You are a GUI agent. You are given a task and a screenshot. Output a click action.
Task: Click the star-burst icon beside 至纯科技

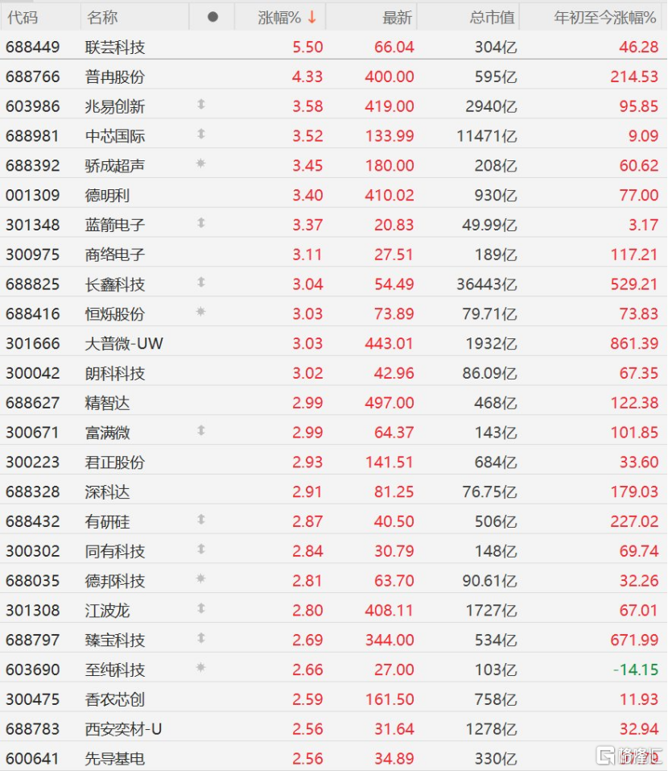click(x=200, y=667)
